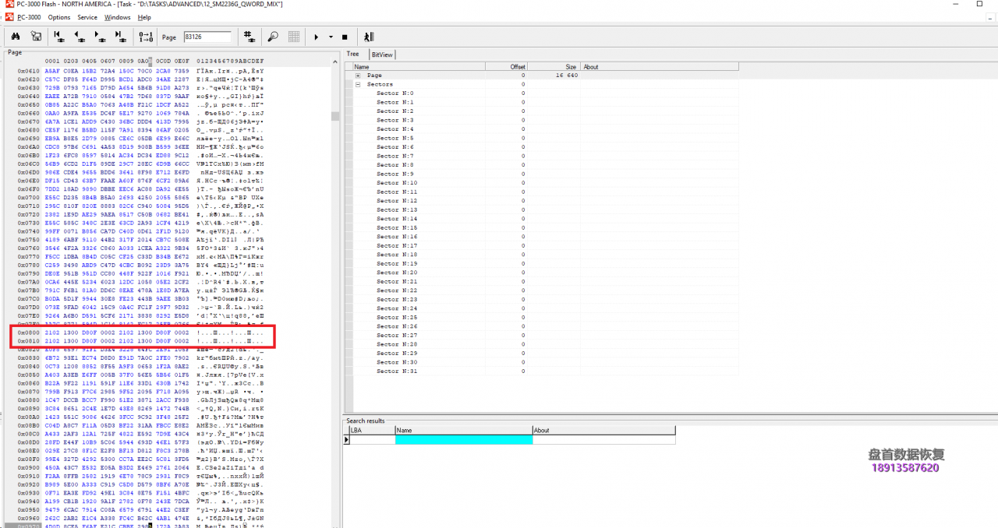Jump to last page with toolbar arrow
This screenshot has height=528, width=998.
(120, 37)
